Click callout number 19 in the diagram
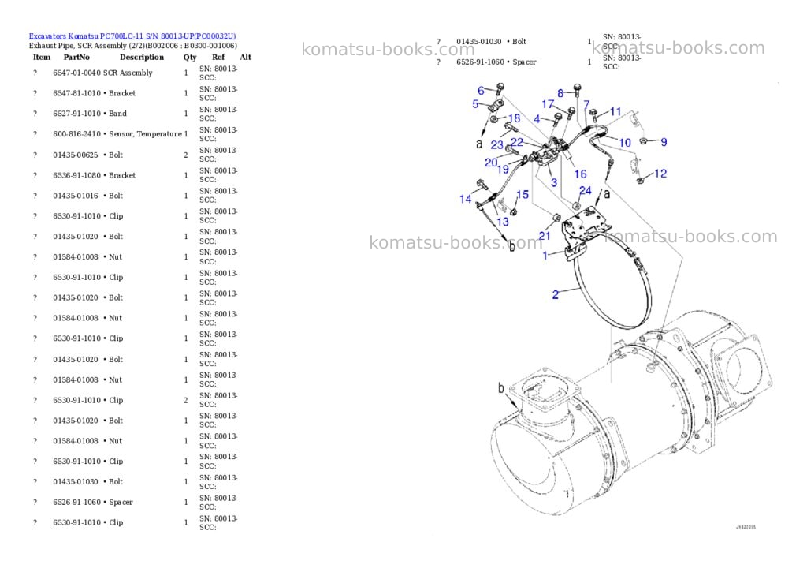The height and width of the screenshot is (572, 807). [503, 169]
